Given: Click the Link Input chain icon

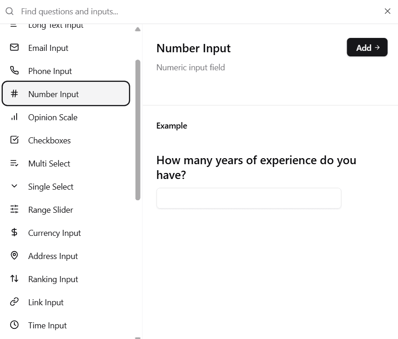Looking at the screenshot, I should click(14, 302).
